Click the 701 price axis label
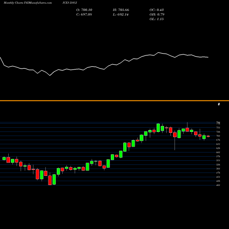The height and width of the screenshot is (229, 229). click(x=218, y=136)
